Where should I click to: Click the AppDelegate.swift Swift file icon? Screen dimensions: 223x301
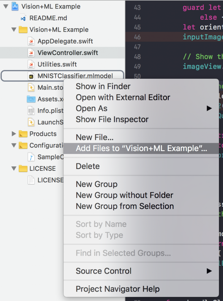(31, 41)
